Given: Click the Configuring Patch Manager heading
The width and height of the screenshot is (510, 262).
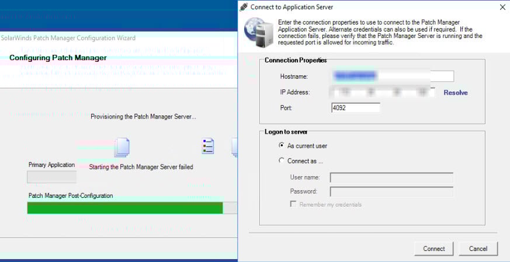Looking at the screenshot, I should click(x=58, y=58).
